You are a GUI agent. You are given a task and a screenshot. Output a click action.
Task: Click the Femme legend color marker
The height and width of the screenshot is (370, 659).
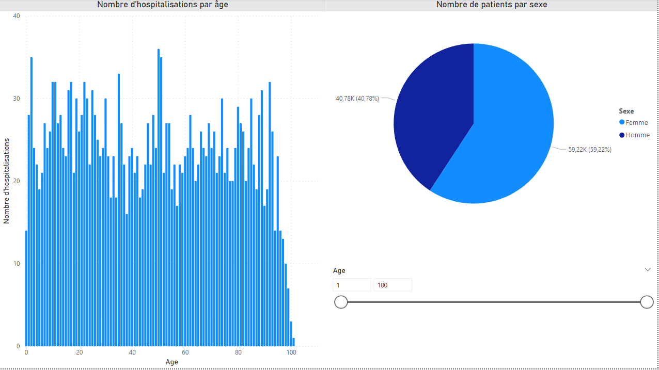tap(622, 122)
